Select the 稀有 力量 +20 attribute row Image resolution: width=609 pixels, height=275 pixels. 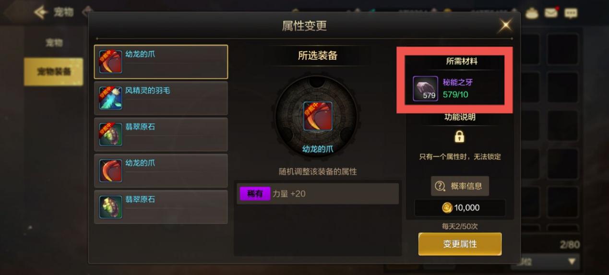click(x=318, y=193)
